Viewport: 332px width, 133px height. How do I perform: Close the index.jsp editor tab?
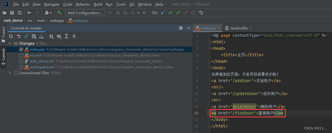tap(219, 28)
